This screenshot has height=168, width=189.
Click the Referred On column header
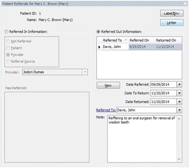click(x=139, y=40)
